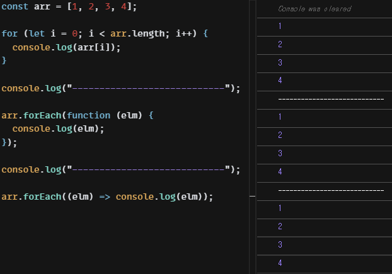Click the second dashed console.log code line
Screen dimensions: 392x274
coord(121,169)
